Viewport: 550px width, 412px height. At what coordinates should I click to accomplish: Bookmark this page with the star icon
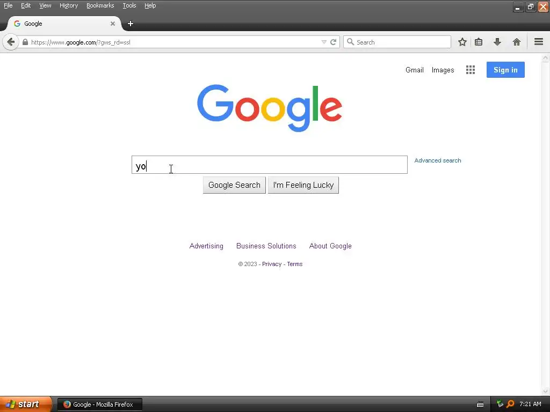coord(462,42)
